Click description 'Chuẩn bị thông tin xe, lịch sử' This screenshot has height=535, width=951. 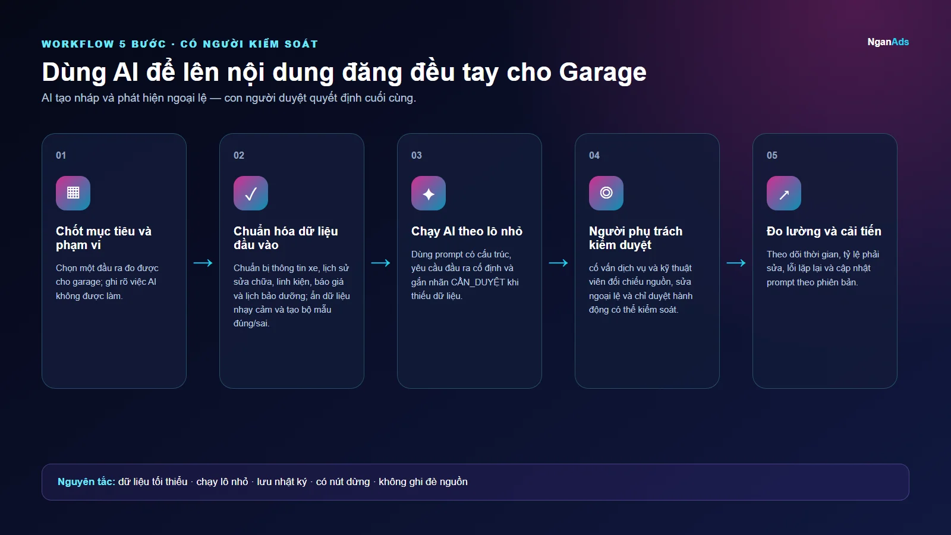[292, 295]
